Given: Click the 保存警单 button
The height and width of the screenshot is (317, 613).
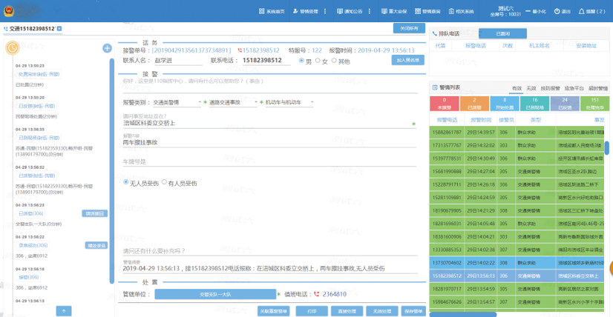Looking at the screenshot, I should click(413, 311).
